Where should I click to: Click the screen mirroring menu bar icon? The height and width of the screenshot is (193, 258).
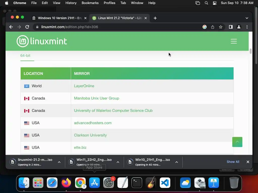(x=198, y=3)
